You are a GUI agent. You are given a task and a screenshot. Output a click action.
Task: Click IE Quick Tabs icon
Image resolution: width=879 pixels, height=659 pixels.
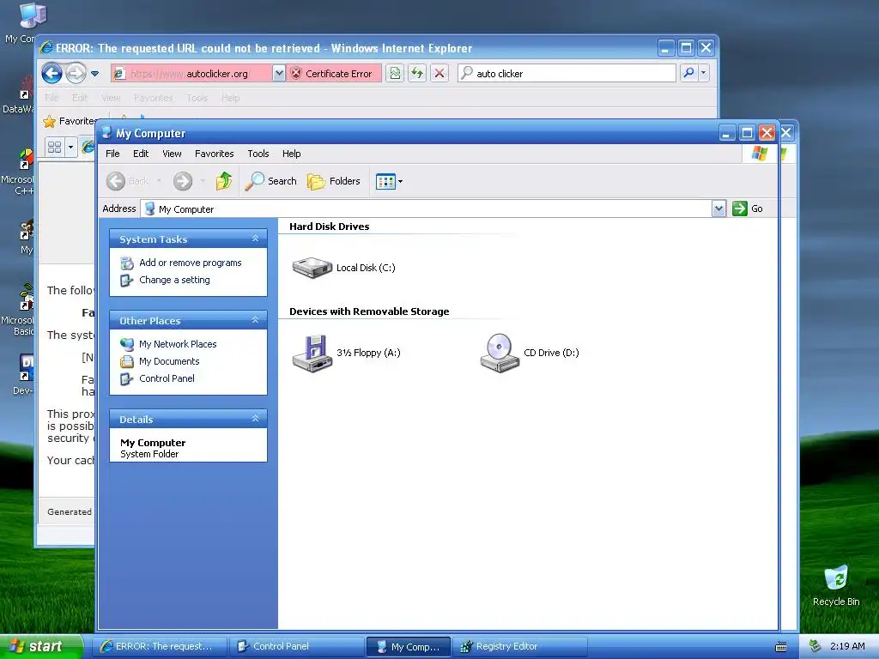[x=55, y=148]
